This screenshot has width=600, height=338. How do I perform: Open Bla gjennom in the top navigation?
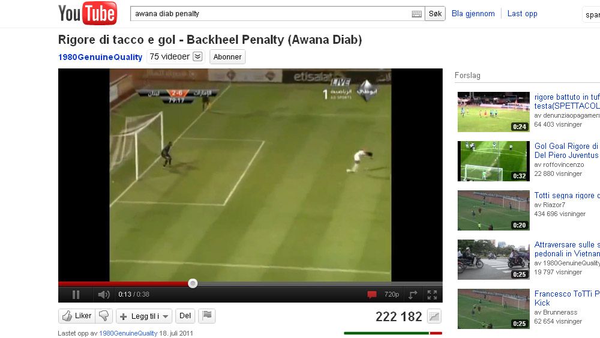point(473,14)
